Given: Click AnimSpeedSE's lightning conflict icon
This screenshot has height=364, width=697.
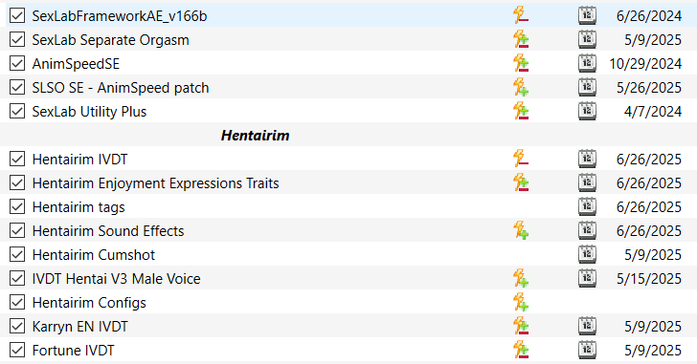Looking at the screenshot, I should [521, 63].
